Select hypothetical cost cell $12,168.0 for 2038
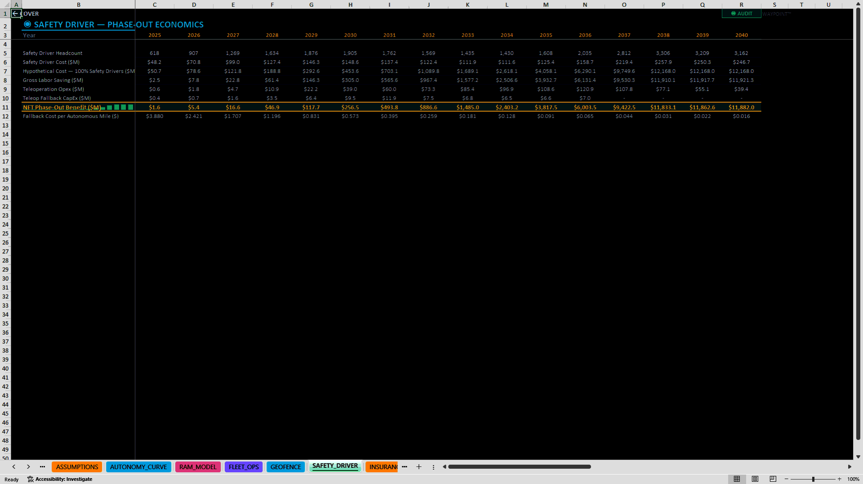863x484 pixels. [x=663, y=71]
